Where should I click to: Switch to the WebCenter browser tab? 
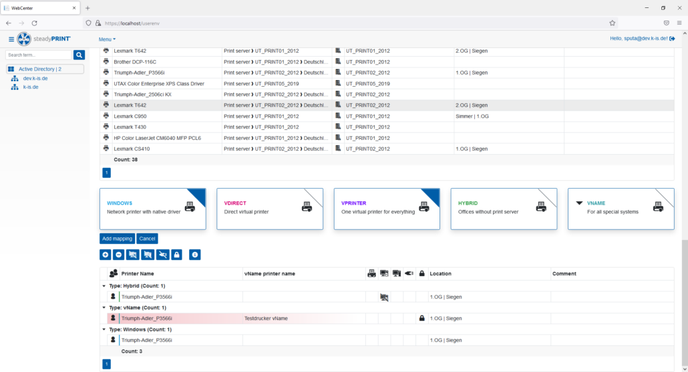39,8
